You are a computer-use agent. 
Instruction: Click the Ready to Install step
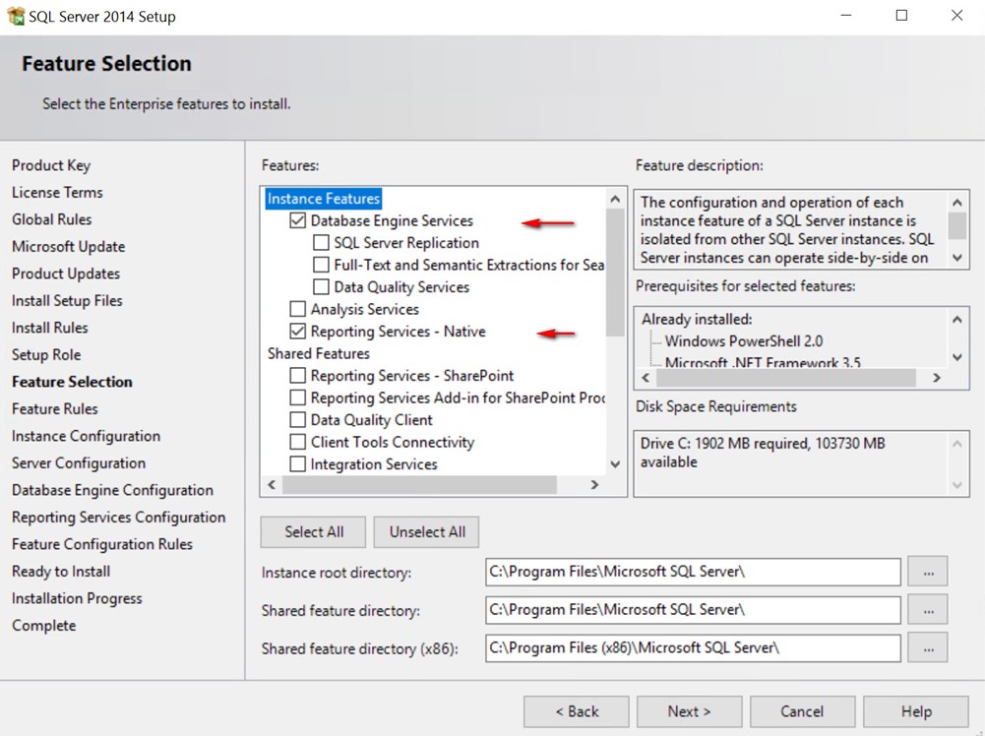61,571
